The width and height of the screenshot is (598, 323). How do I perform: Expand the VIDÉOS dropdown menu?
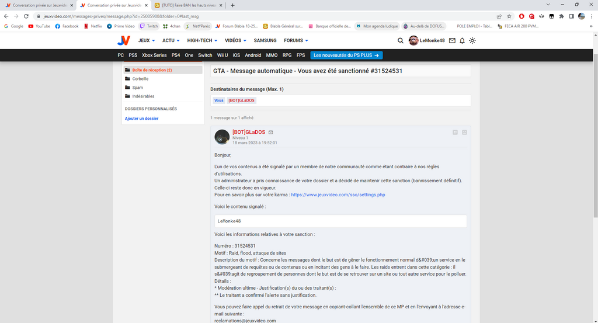235,40
